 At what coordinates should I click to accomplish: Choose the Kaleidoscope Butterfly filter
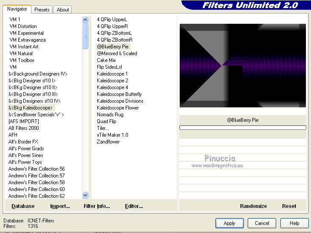click(119, 94)
